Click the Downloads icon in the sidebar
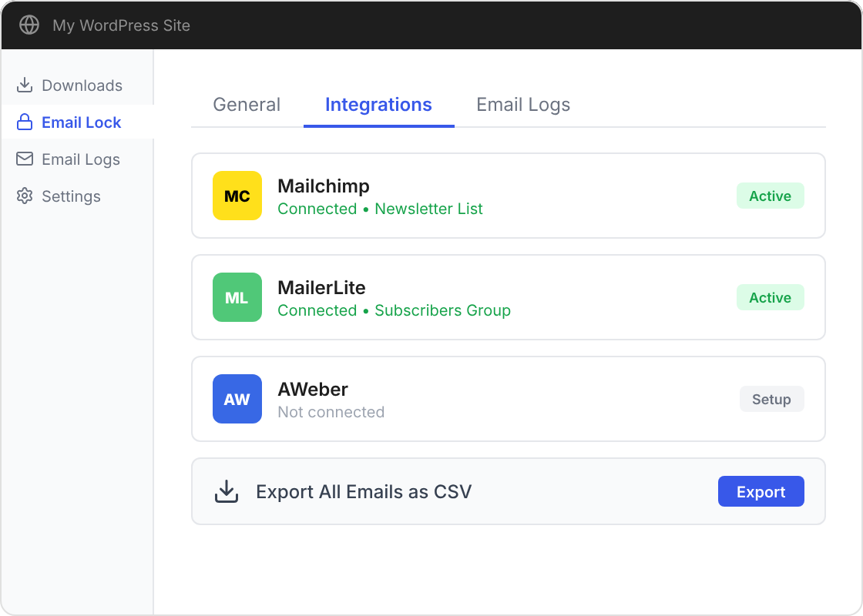Viewport: 863px width, 616px height. 24,85
